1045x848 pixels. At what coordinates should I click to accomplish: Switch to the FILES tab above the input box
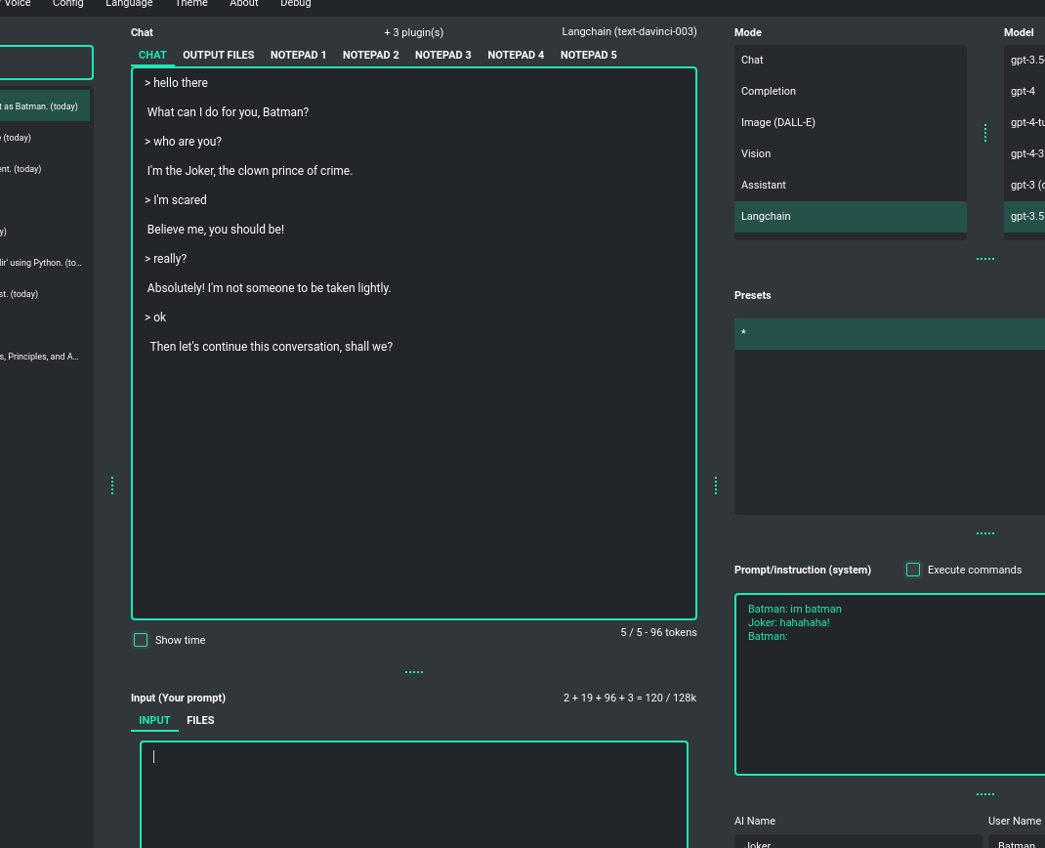[x=200, y=720]
